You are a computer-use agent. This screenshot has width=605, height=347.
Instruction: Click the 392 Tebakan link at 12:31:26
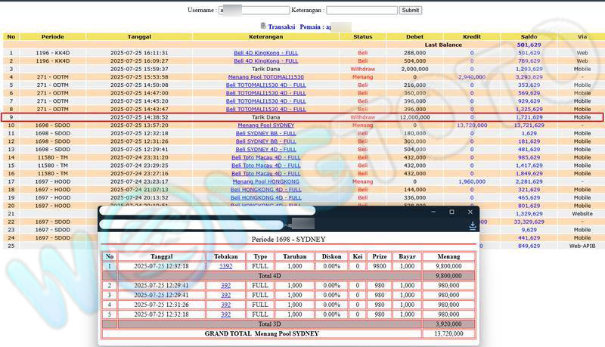pyautogui.click(x=225, y=305)
